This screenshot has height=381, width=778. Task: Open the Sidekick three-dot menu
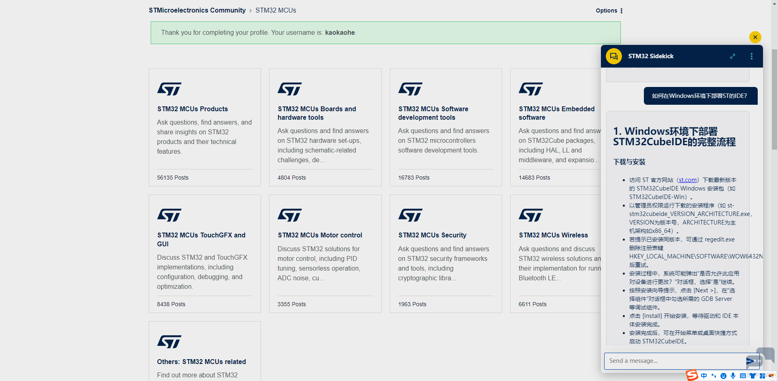point(751,56)
